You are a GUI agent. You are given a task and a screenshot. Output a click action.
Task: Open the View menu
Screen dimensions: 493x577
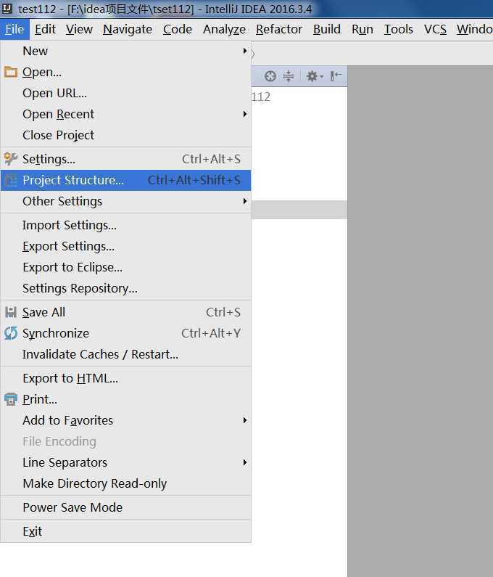point(79,29)
